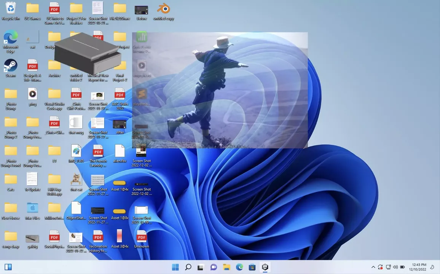
Task: Click the Unity Hub taskbar icon
Action: click(265, 267)
